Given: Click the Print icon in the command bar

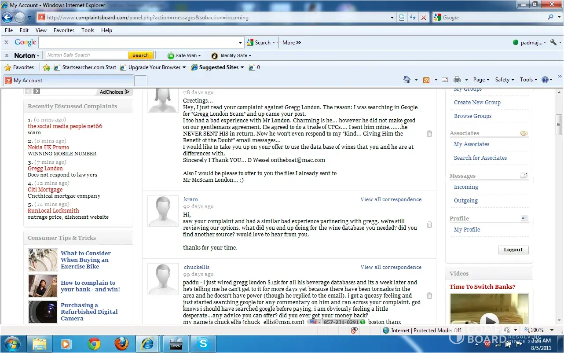Looking at the screenshot, I should 457,80.
